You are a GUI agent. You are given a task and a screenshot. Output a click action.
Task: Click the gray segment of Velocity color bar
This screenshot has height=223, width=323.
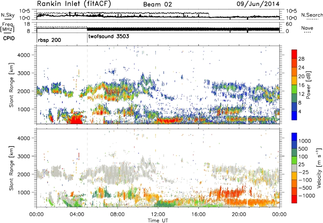(294, 168)
